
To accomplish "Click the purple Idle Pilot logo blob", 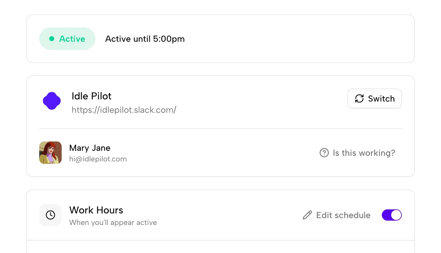I will 51,100.
